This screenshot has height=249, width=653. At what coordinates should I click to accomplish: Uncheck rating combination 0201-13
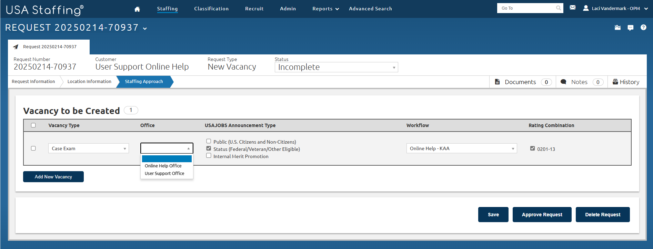(532, 148)
